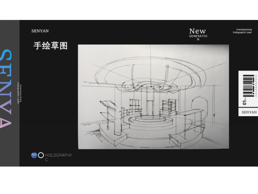Viewport: 258px width, 194px height.
Task: Click the HOLOGRAPHIC text beside the circles
Action: (x=58, y=157)
